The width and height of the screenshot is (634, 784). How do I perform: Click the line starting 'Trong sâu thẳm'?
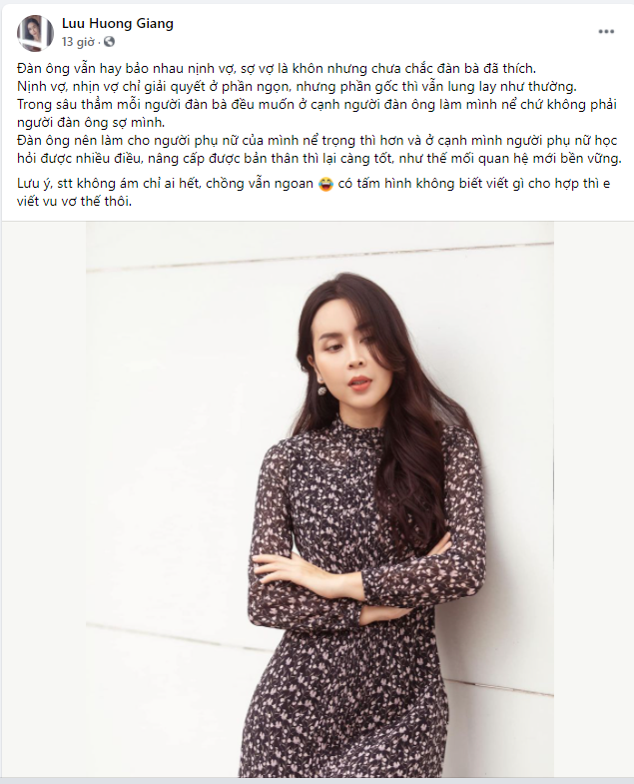pos(317,105)
